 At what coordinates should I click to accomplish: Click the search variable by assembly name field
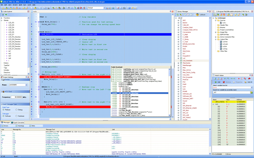231,92
